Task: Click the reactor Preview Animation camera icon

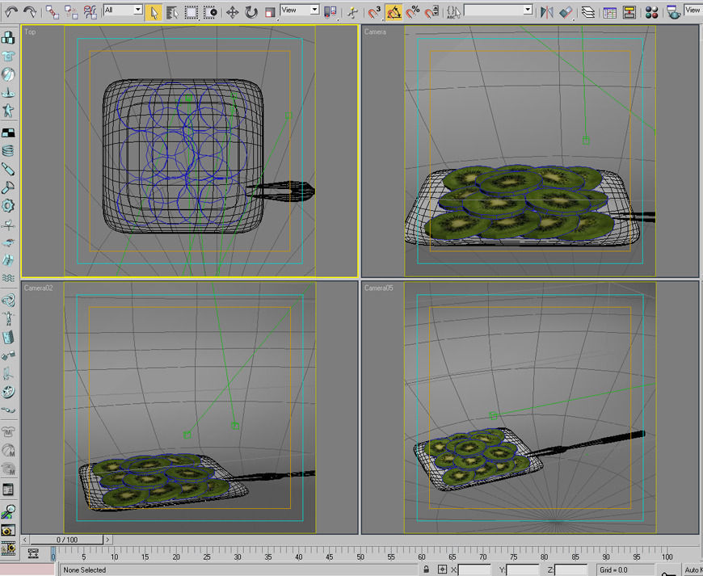Action: [8, 530]
